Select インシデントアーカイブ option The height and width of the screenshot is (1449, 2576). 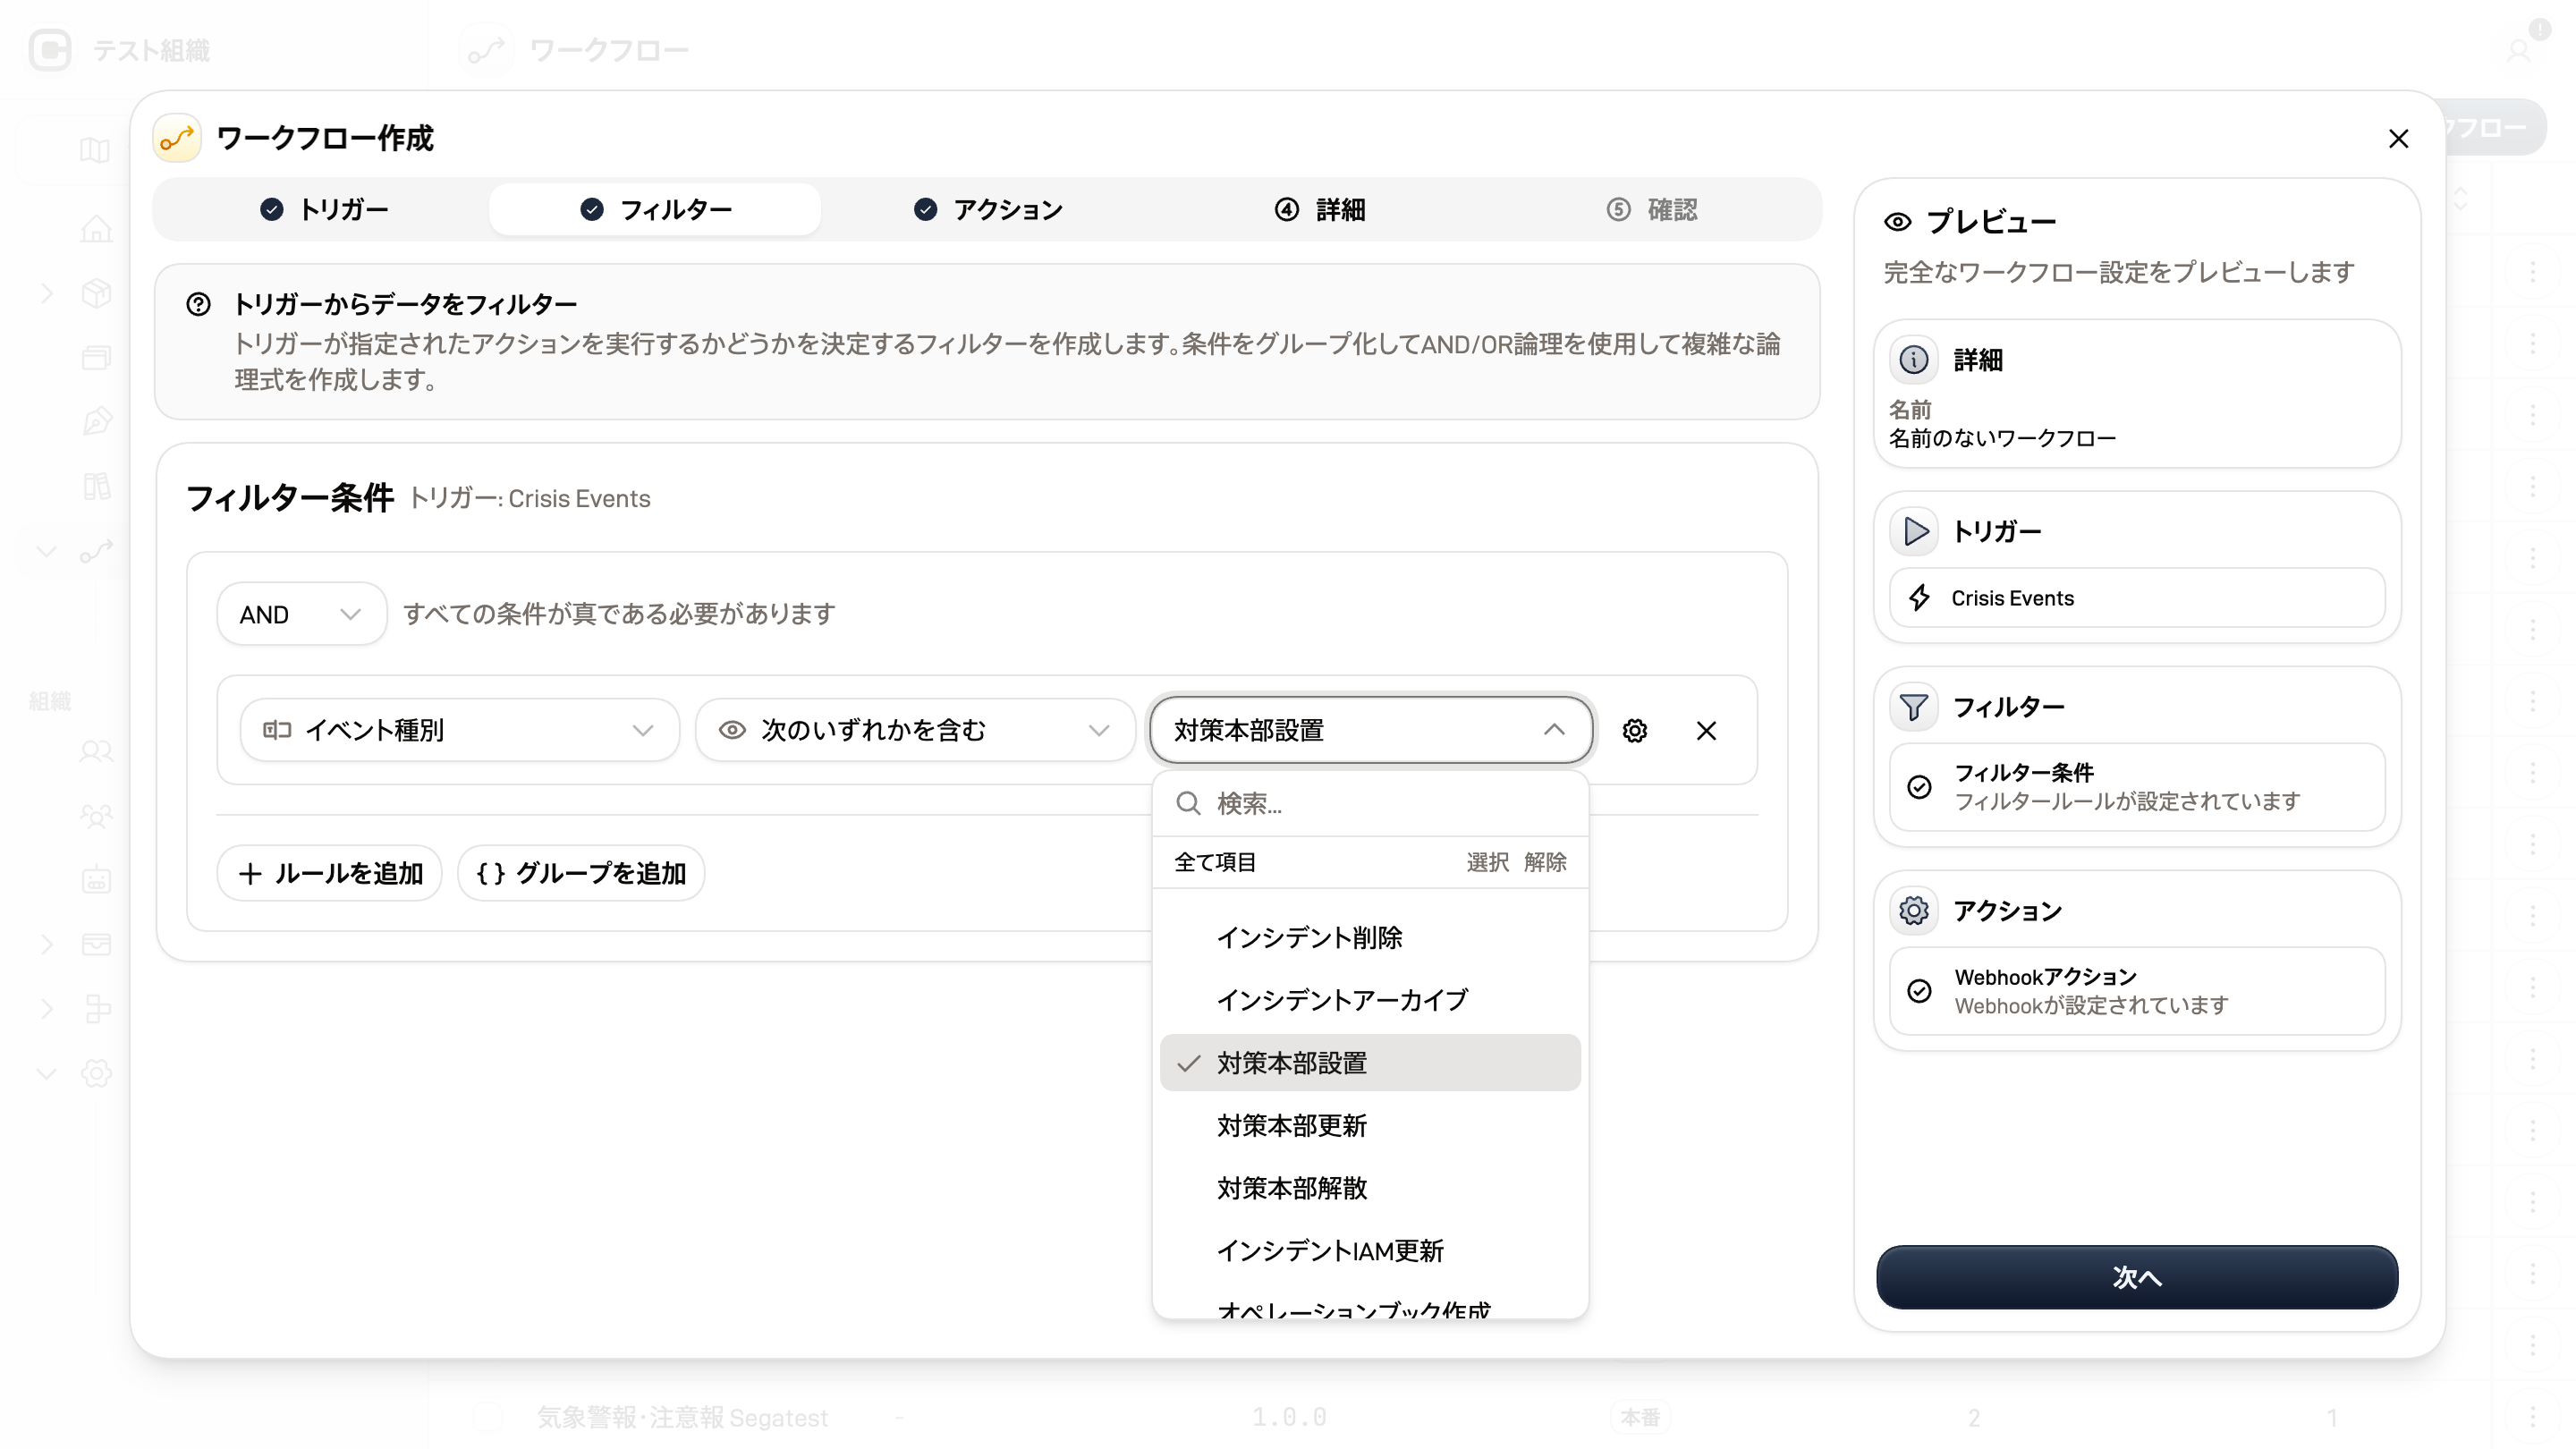pos(1370,1000)
